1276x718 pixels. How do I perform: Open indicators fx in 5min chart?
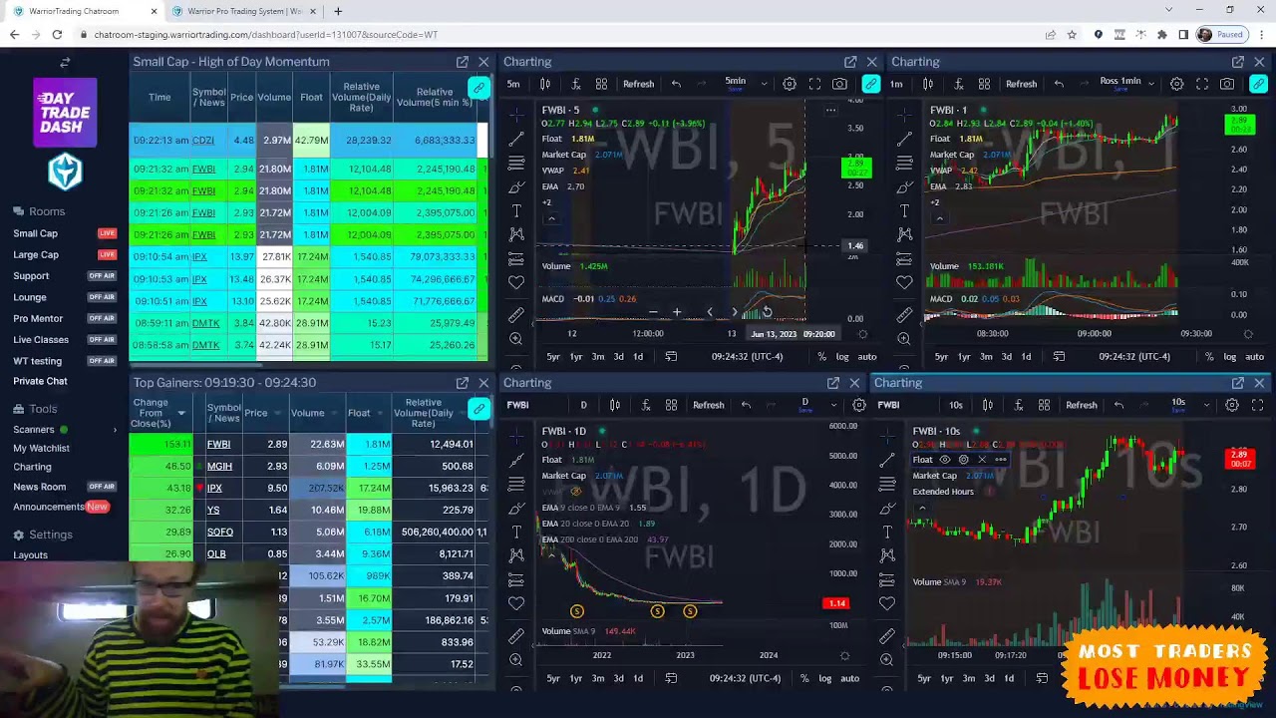[x=575, y=84]
